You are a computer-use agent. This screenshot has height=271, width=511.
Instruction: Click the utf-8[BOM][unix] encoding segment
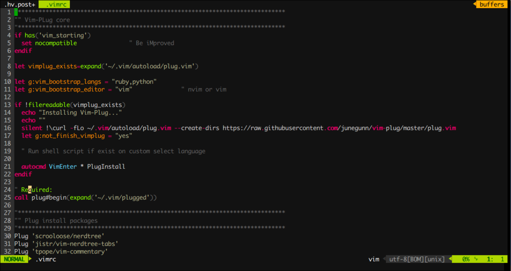pyautogui.click(x=417, y=259)
